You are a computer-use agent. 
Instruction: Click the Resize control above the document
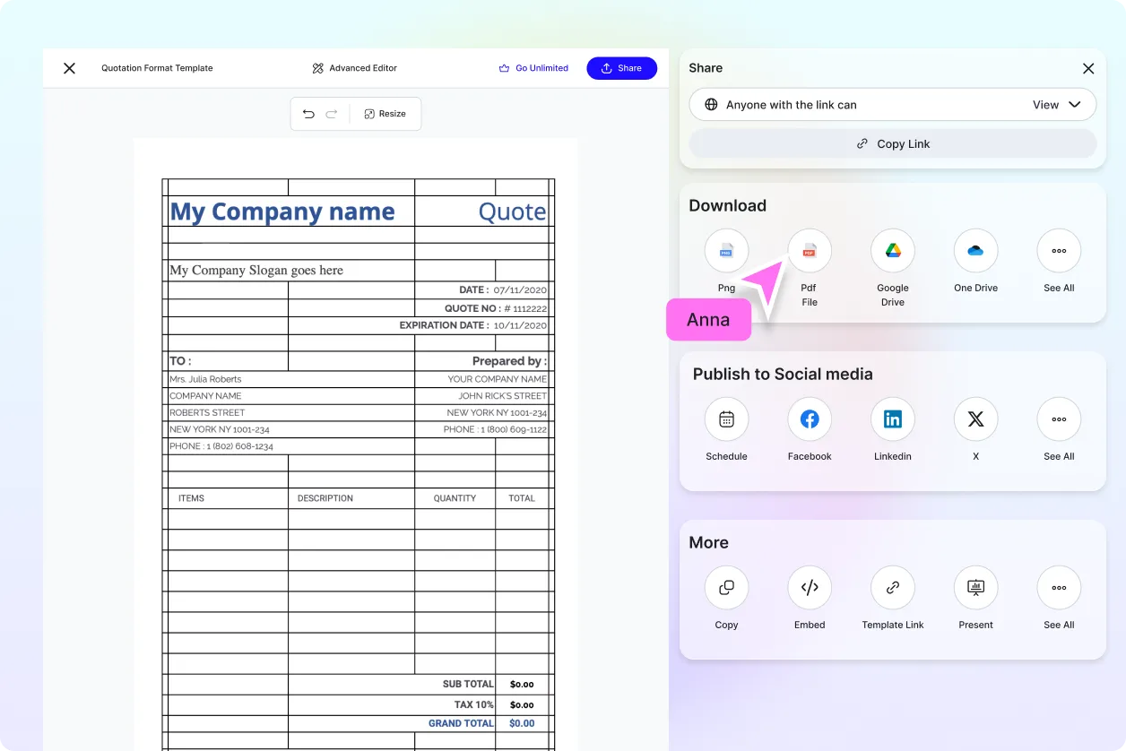[385, 113]
